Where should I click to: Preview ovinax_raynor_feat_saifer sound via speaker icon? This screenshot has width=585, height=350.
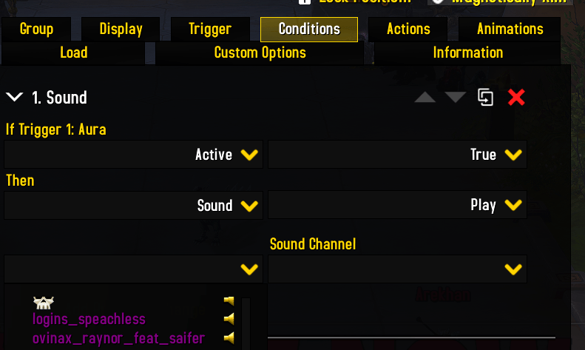pyautogui.click(x=229, y=338)
